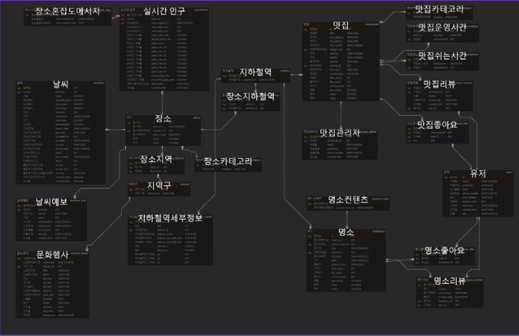This screenshot has height=336, width=519.
Task: Click the 날씨 table title
Action: pyautogui.click(x=61, y=84)
